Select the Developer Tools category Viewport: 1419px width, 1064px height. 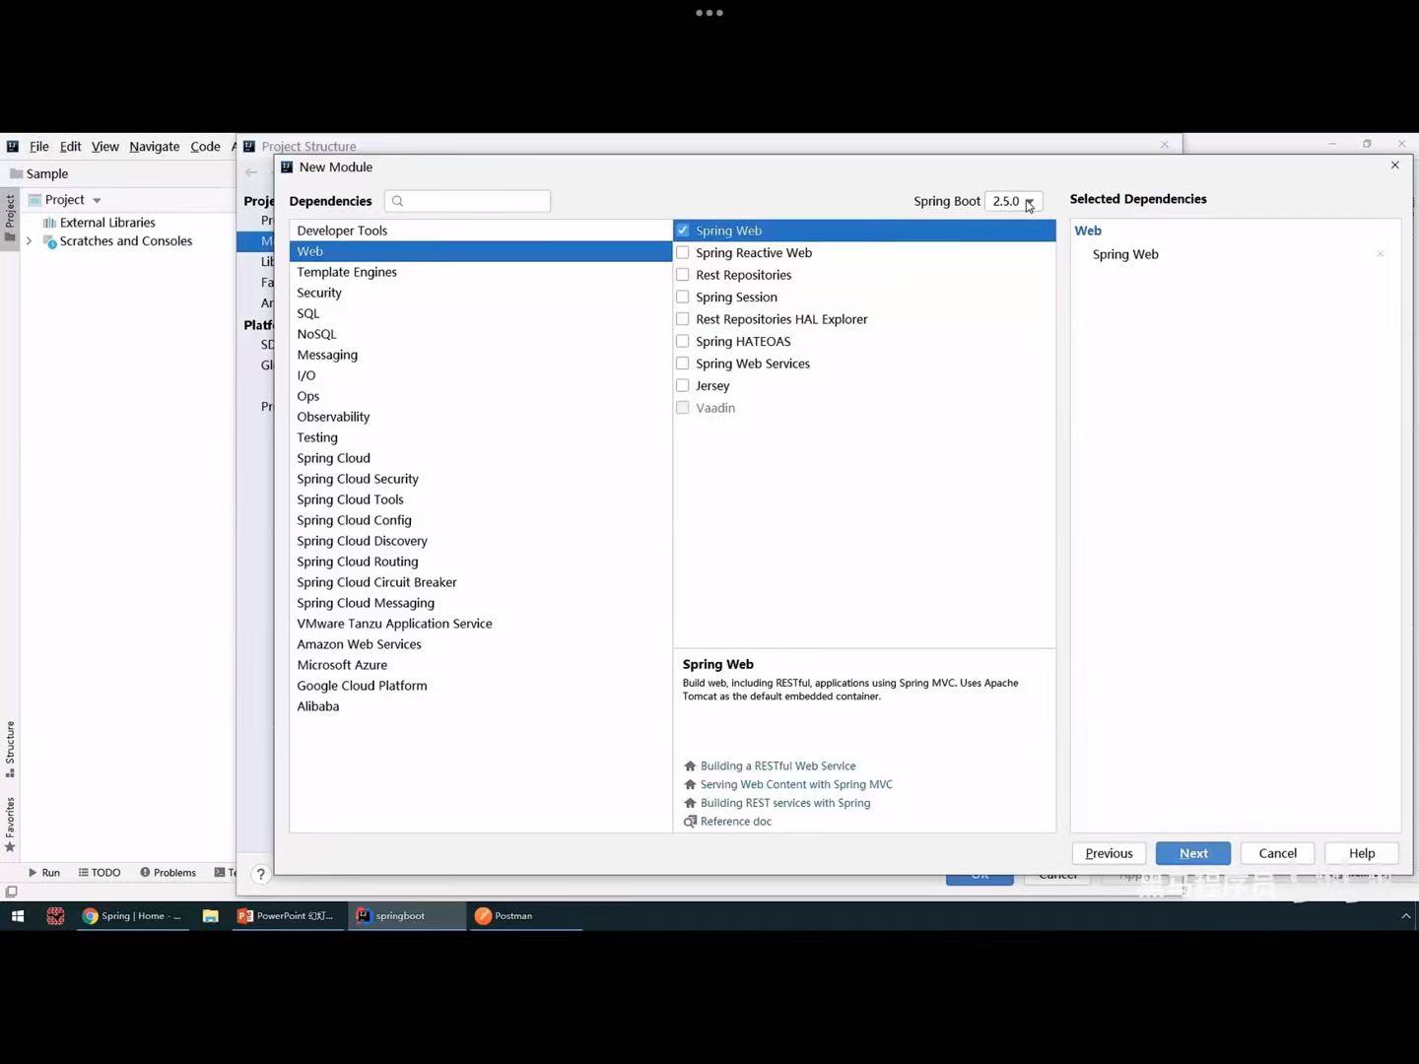pos(480,231)
